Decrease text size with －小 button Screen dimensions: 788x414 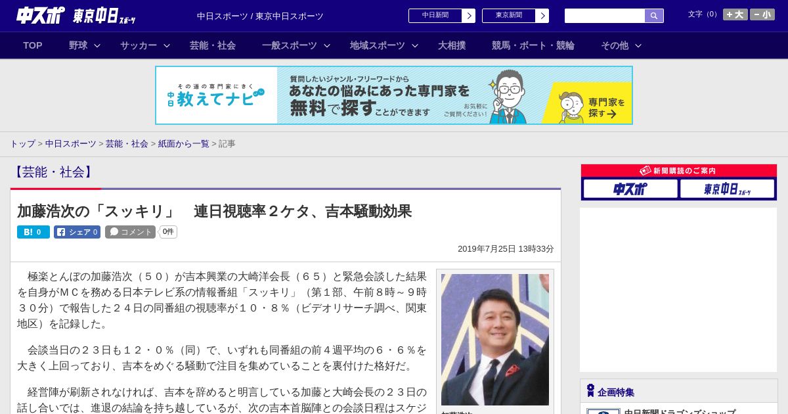(762, 14)
